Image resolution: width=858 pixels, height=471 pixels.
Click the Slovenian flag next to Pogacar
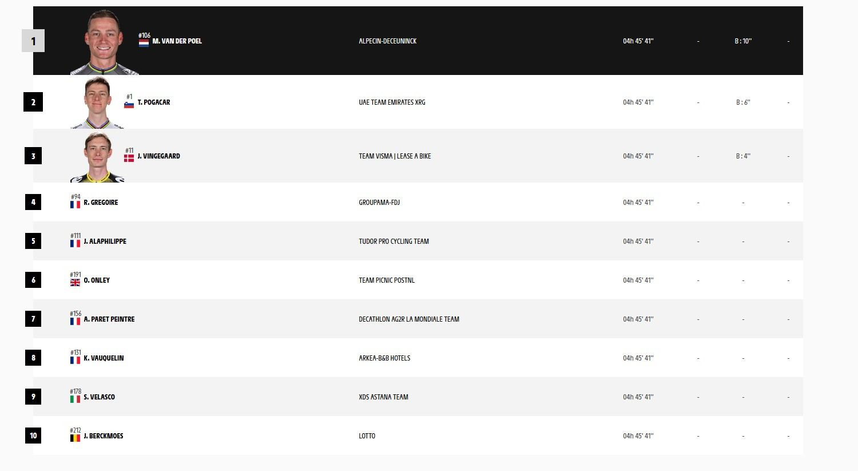point(129,104)
